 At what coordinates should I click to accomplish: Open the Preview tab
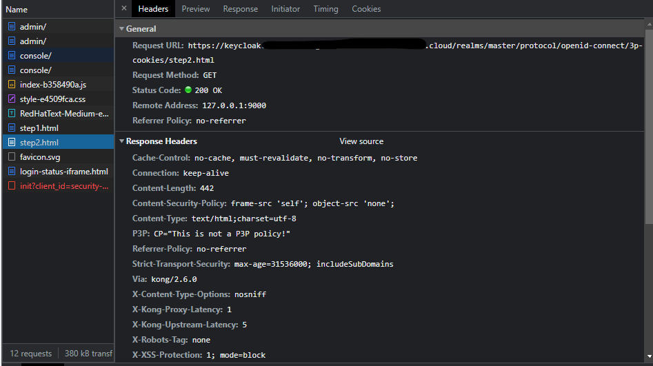click(x=196, y=9)
